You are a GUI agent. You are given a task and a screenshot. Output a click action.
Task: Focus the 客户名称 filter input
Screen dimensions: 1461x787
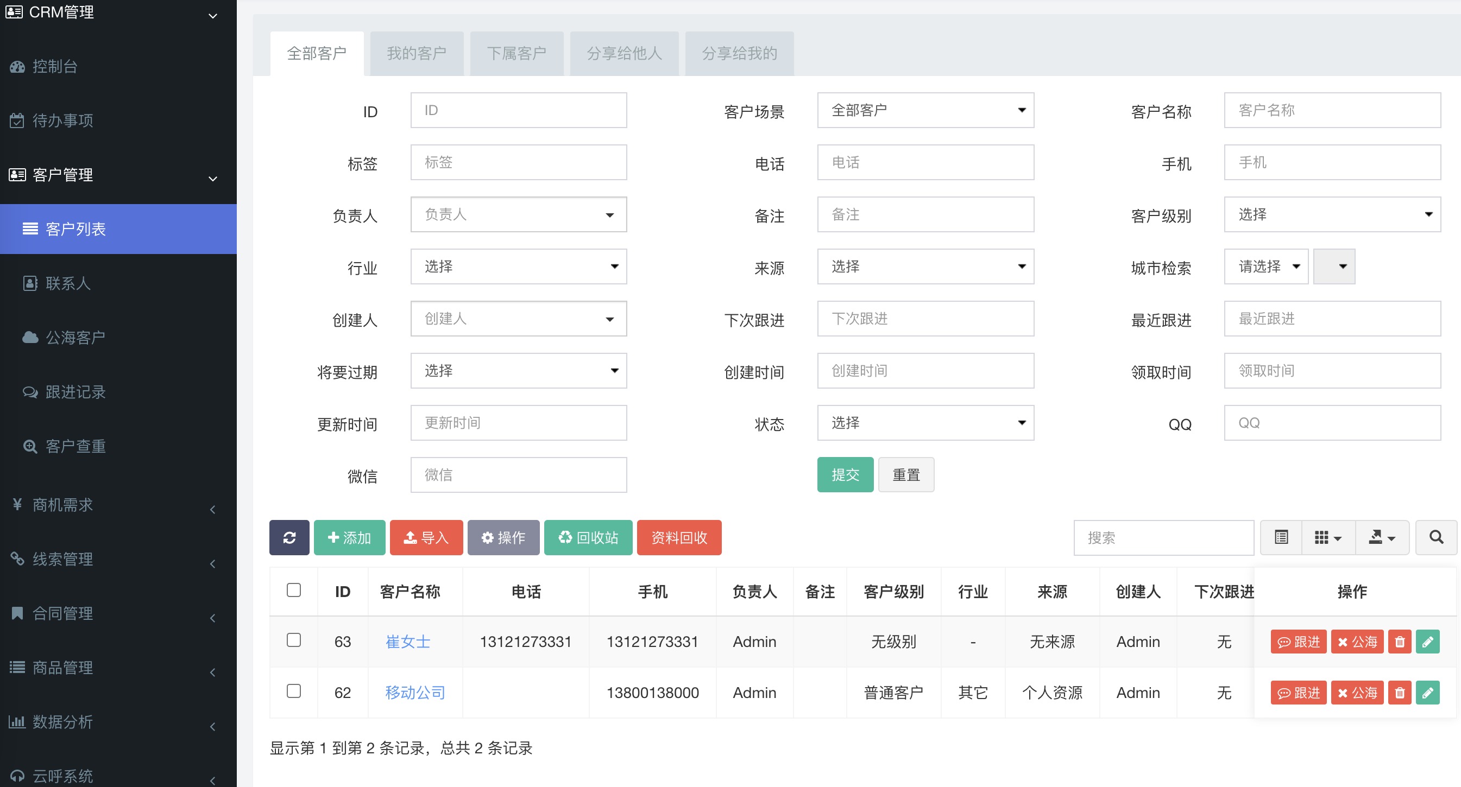1332,110
